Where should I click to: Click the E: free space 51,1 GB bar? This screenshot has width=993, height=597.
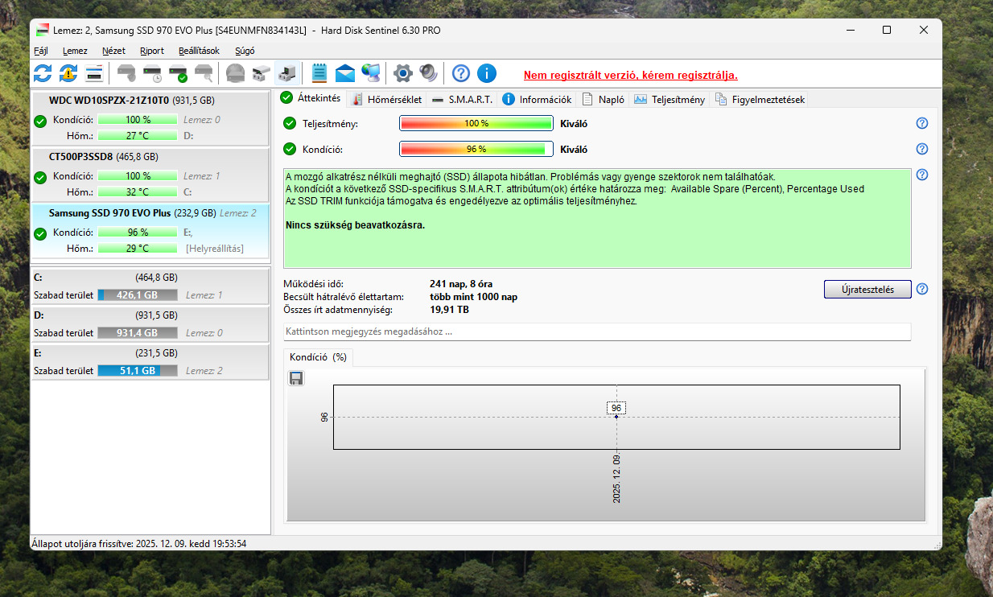pyautogui.click(x=138, y=371)
